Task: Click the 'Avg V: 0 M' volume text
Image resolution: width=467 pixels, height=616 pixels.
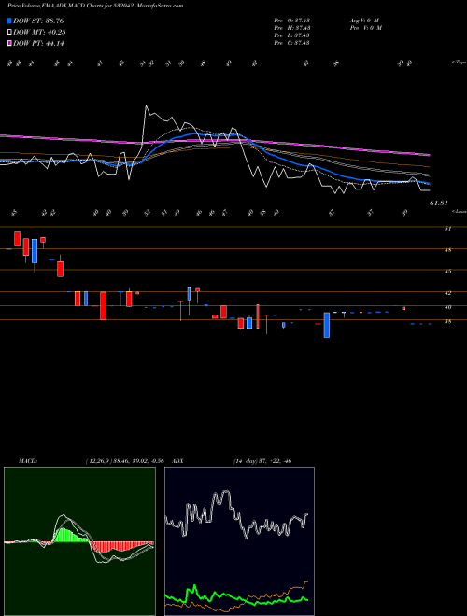Action: pyautogui.click(x=364, y=21)
